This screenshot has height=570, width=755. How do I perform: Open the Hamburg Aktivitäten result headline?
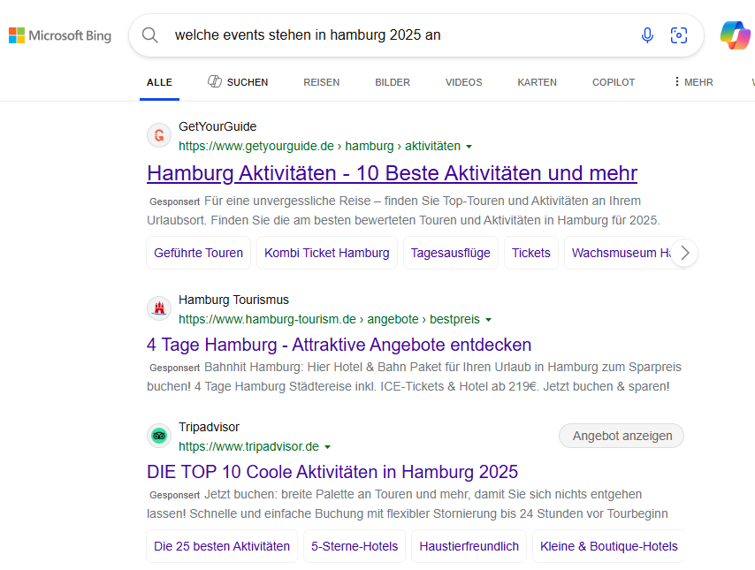point(392,172)
